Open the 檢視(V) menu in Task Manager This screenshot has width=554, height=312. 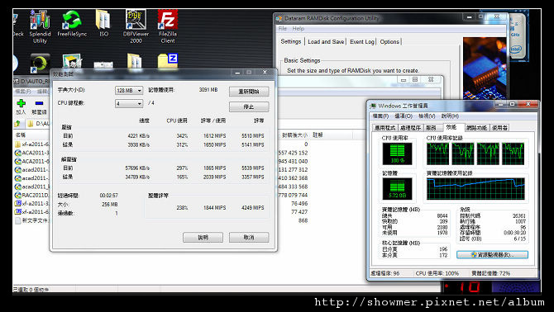click(427, 116)
